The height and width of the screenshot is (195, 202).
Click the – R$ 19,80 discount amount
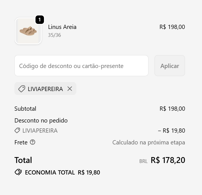[x=172, y=131]
